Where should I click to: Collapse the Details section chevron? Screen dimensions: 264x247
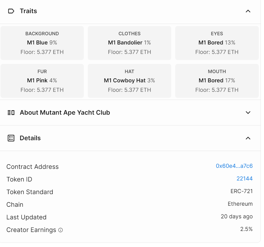pos(248,138)
